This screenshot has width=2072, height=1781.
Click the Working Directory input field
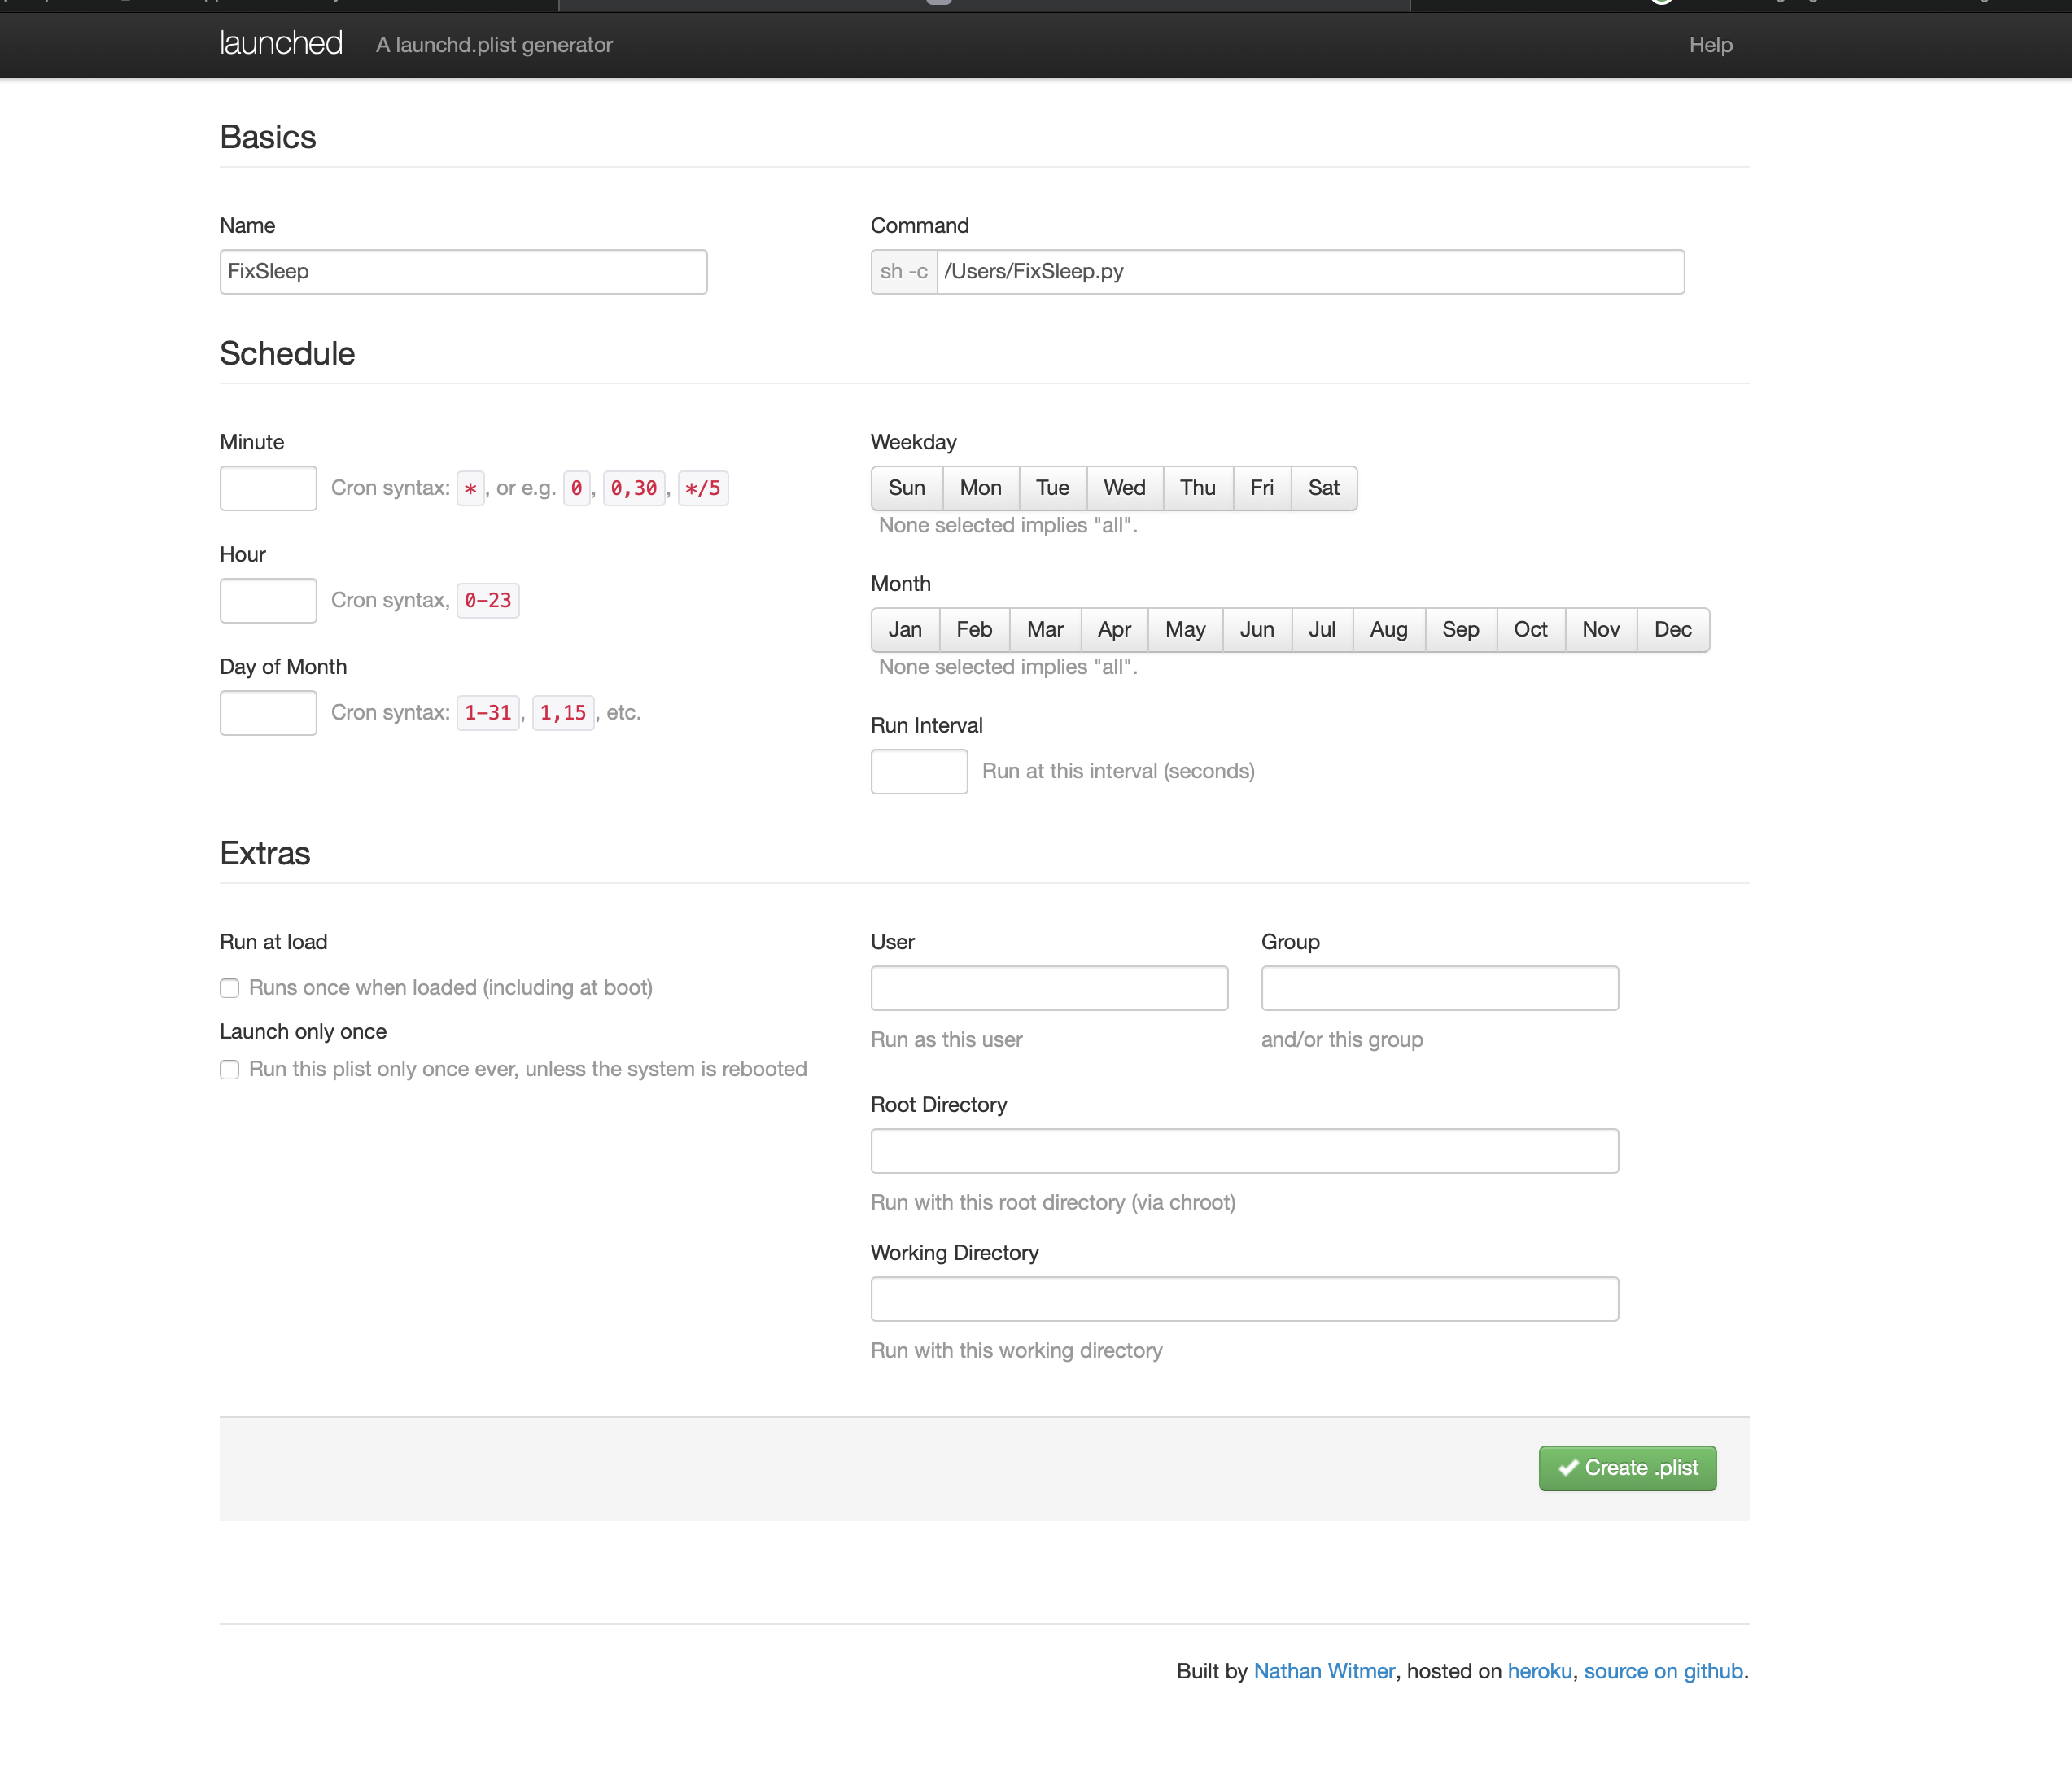coord(1244,1299)
